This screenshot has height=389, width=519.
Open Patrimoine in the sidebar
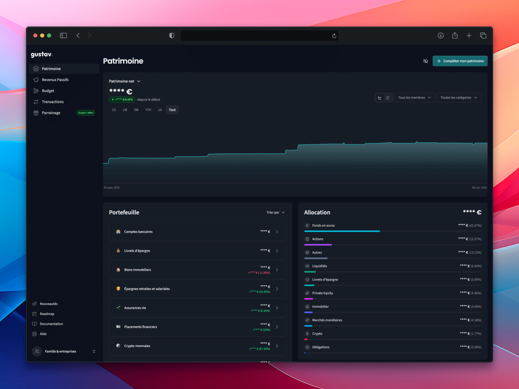click(x=64, y=69)
